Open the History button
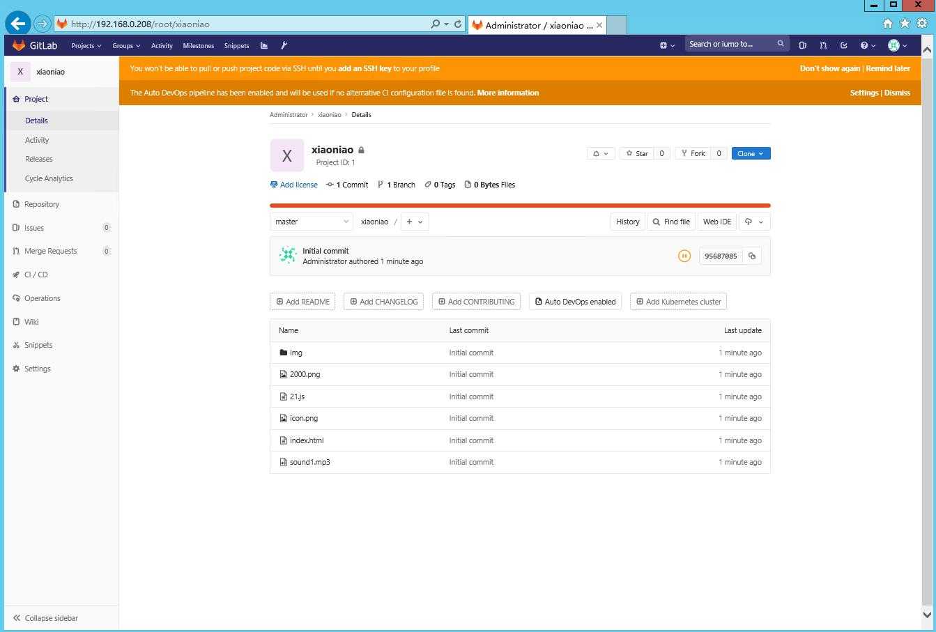The width and height of the screenshot is (936, 632). pyautogui.click(x=627, y=222)
